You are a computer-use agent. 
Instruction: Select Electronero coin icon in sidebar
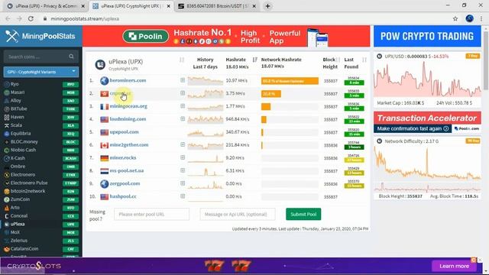(x=7, y=175)
